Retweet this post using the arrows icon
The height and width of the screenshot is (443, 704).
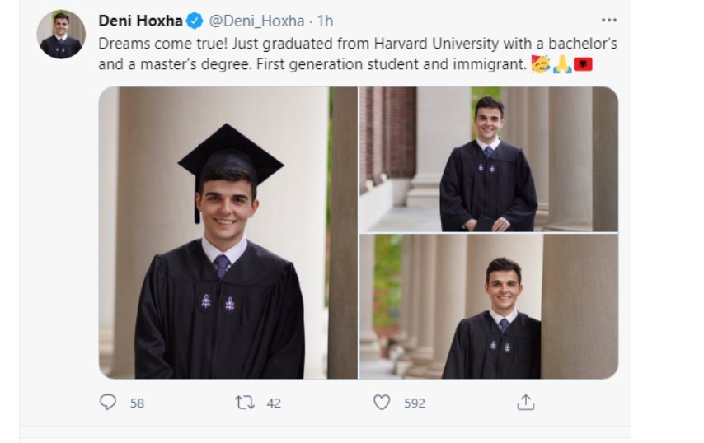245,402
